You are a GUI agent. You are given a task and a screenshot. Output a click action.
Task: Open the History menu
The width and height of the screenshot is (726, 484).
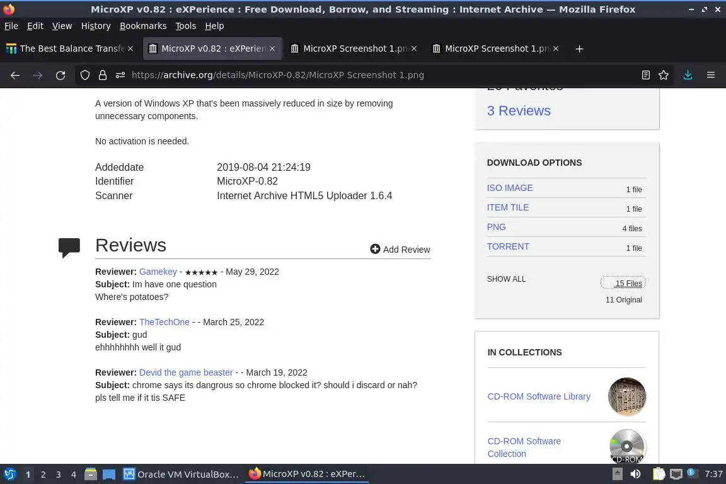click(96, 26)
